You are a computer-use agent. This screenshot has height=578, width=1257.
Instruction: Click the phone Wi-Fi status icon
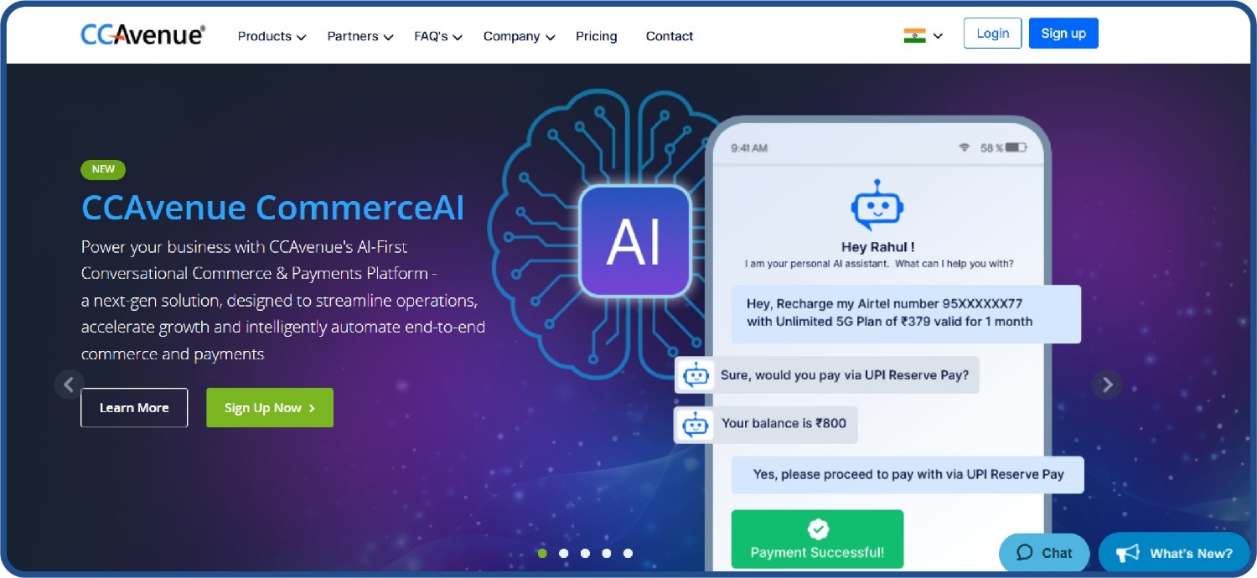click(965, 147)
